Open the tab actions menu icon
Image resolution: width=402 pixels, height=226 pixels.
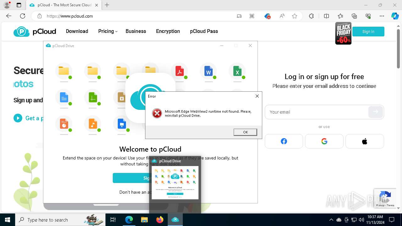[19, 5]
